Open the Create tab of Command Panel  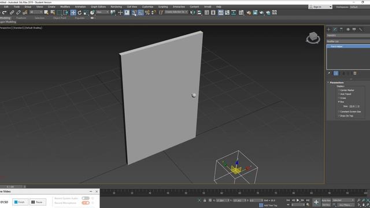[328, 29]
